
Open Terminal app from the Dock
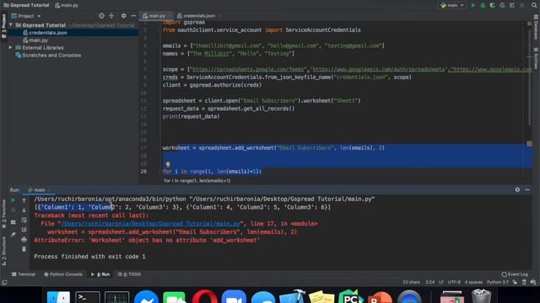(88, 297)
